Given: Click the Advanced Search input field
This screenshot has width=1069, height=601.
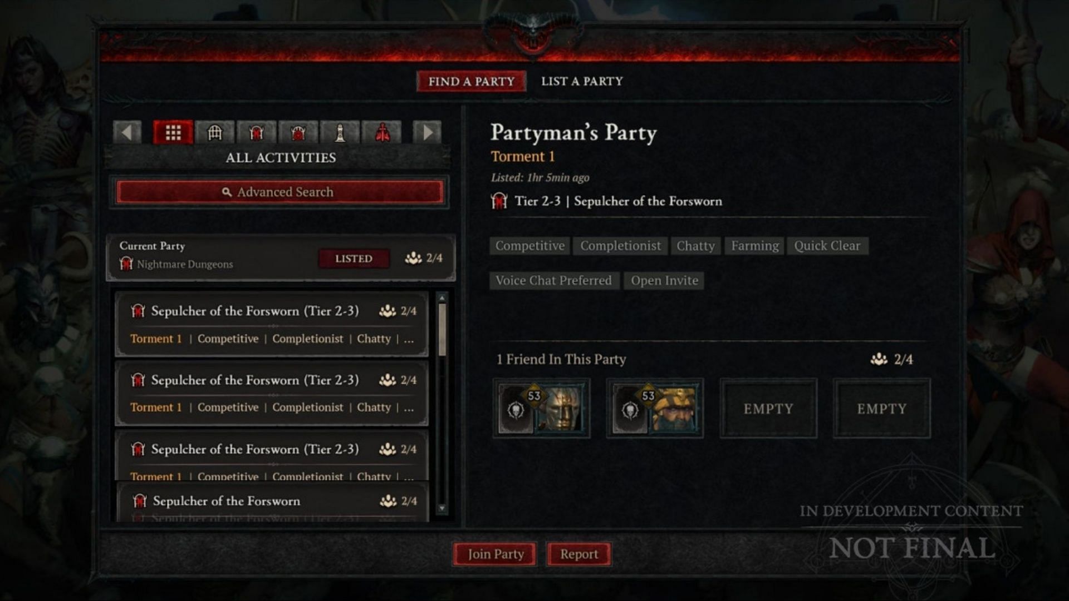Looking at the screenshot, I should pyautogui.click(x=282, y=192).
